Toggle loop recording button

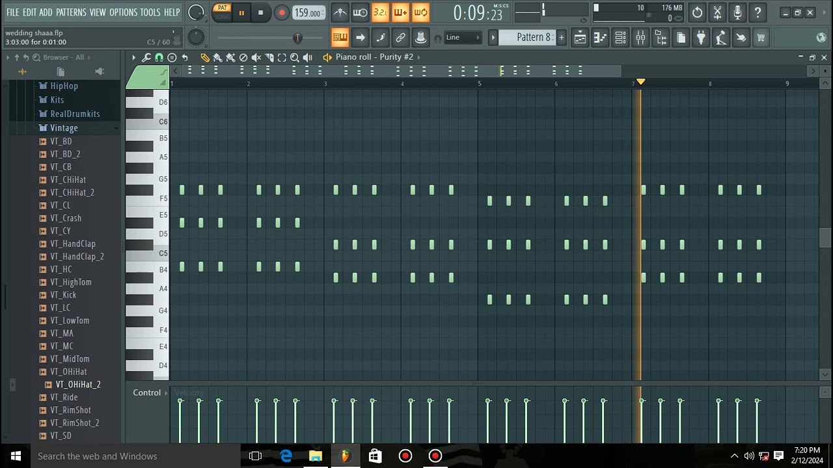420,12
